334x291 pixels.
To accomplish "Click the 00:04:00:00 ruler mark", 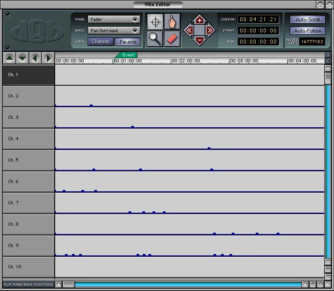I will [302, 61].
